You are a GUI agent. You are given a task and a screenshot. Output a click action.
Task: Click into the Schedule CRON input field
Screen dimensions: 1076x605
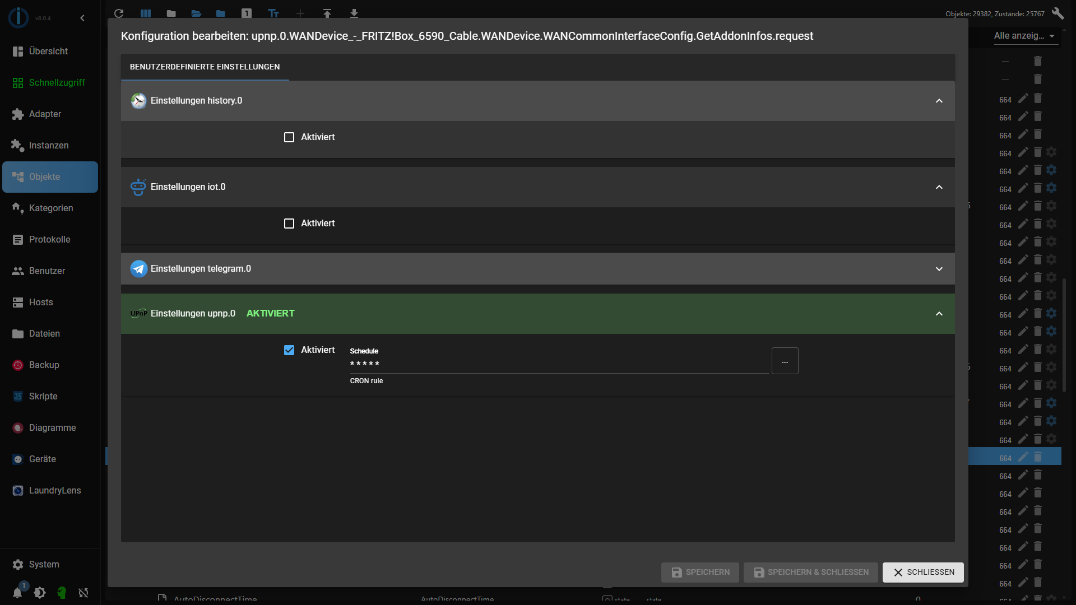559,364
